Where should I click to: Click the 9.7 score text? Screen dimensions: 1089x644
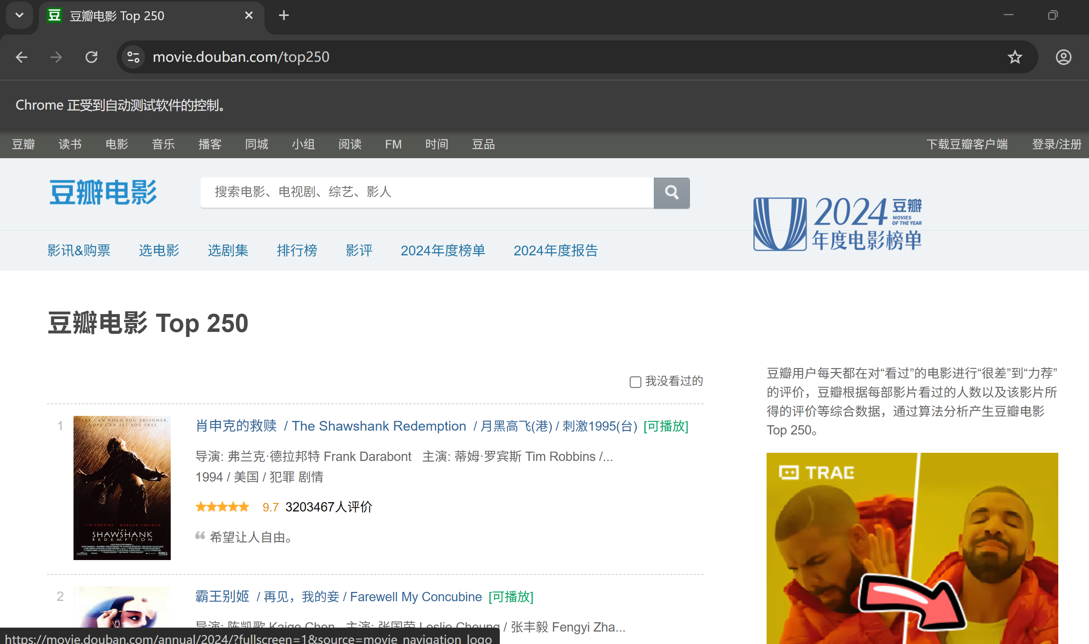[270, 507]
